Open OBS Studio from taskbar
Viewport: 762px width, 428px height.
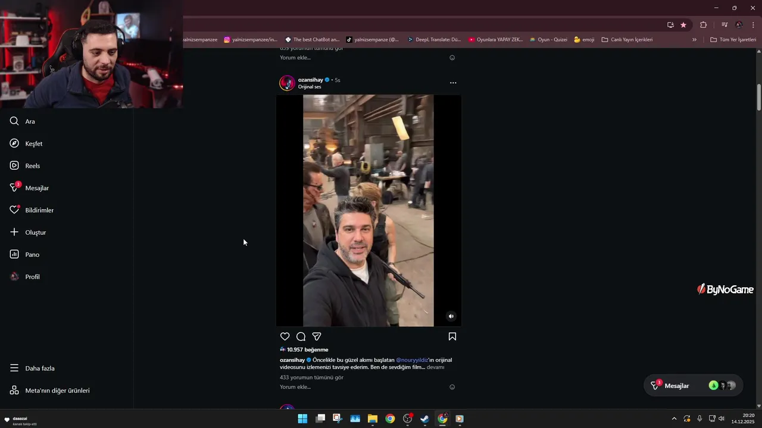407,418
